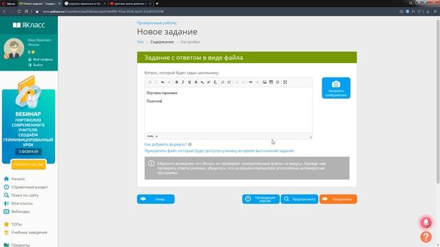
Task: Click the ЯКласс logo
Action: tap(29, 25)
